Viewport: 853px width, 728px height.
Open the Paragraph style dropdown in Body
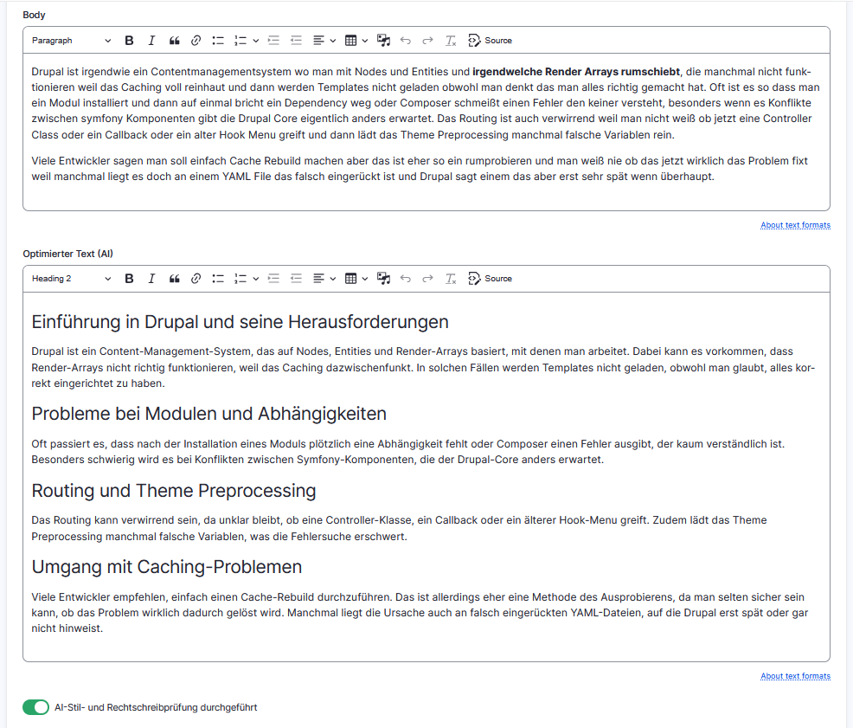(71, 40)
